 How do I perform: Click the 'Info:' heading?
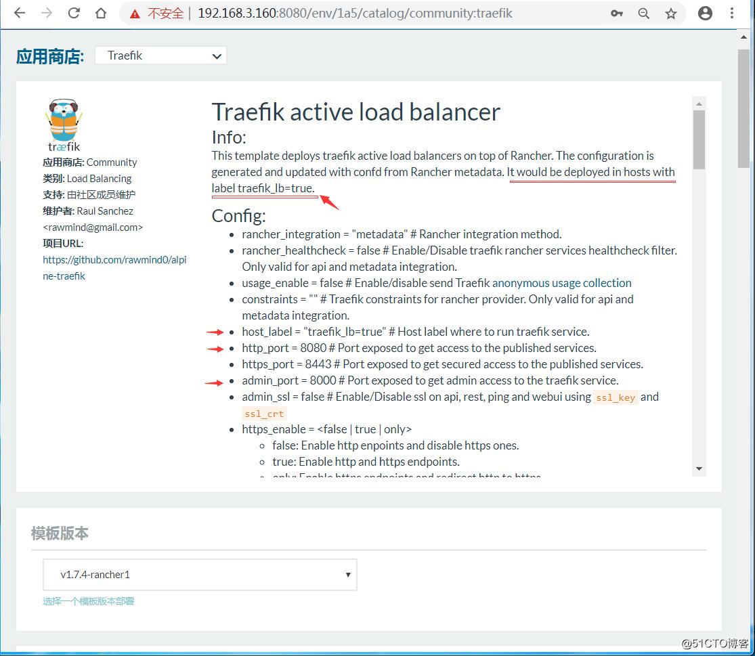[x=229, y=137]
